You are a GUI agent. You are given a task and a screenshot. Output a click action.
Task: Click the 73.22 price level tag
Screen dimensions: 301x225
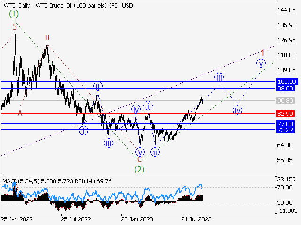pos(285,130)
